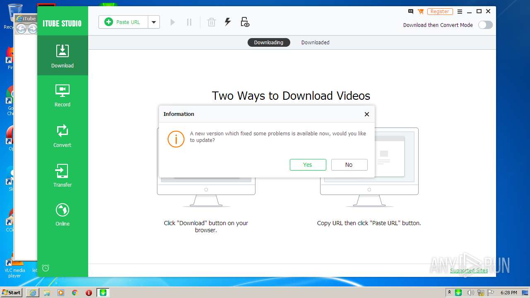Click the private mode lock-eye icon
The width and height of the screenshot is (530, 298).
[245, 22]
